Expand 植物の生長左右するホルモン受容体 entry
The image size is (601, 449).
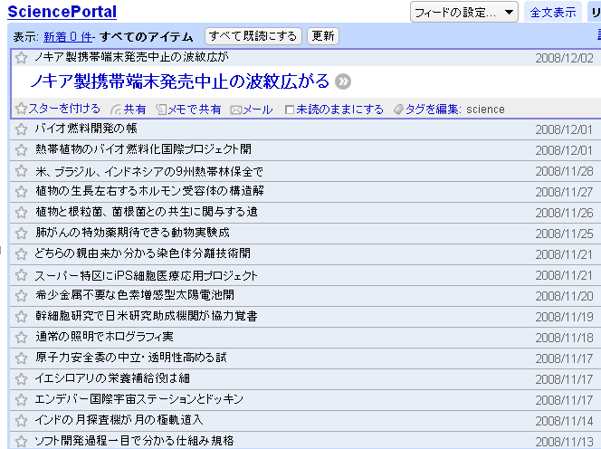305,192
